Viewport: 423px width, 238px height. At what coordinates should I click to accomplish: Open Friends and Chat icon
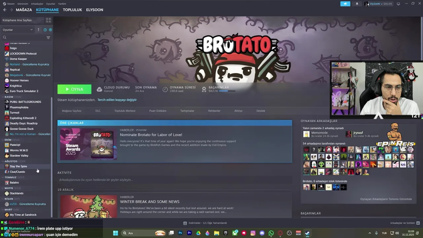[x=418, y=223]
